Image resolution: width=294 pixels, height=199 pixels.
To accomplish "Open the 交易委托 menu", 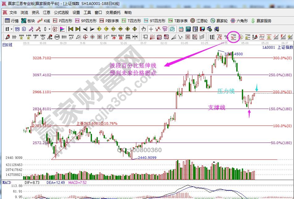I will pyautogui.click(x=113, y=13).
